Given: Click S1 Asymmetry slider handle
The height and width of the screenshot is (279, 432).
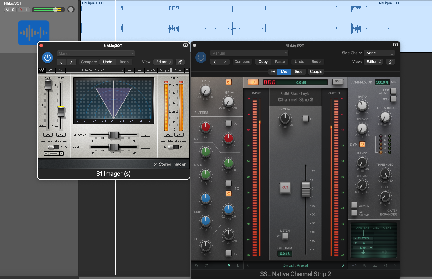Looking at the screenshot, I should (x=114, y=135).
